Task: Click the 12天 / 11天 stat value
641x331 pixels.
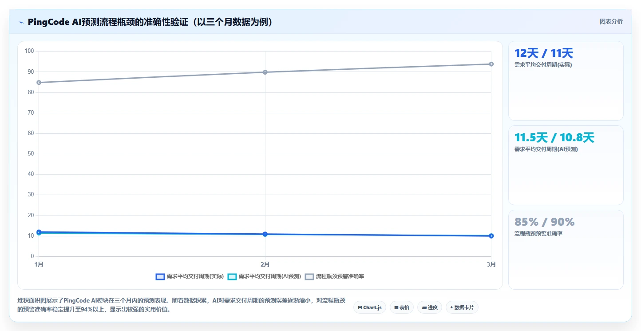Action: click(x=544, y=53)
